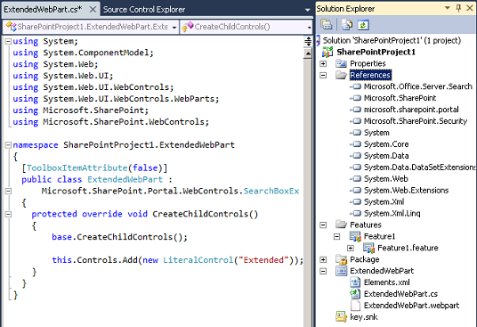Open the CreateChildControls member combo box
The width and height of the screenshot is (477, 327).
pos(247,27)
